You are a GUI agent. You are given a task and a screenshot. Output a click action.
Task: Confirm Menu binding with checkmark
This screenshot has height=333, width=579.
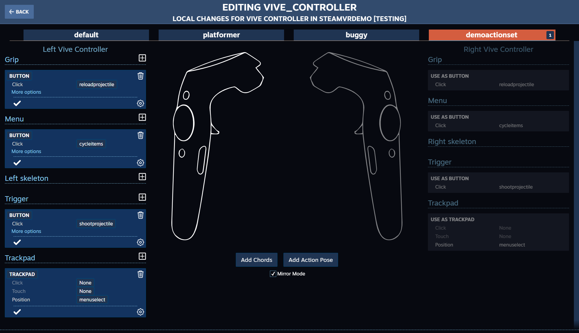[x=17, y=163]
